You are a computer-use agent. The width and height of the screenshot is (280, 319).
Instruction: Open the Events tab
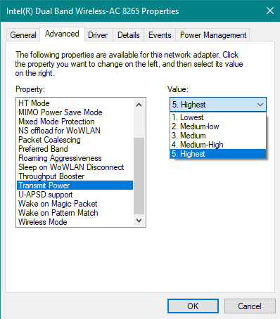point(160,35)
